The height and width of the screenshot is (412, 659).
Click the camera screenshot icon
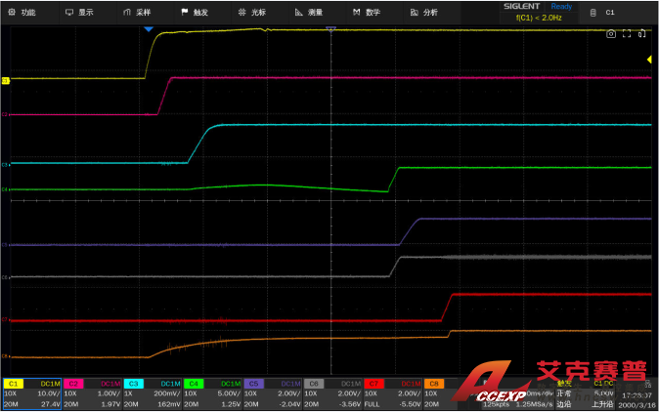[x=611, y=33]
